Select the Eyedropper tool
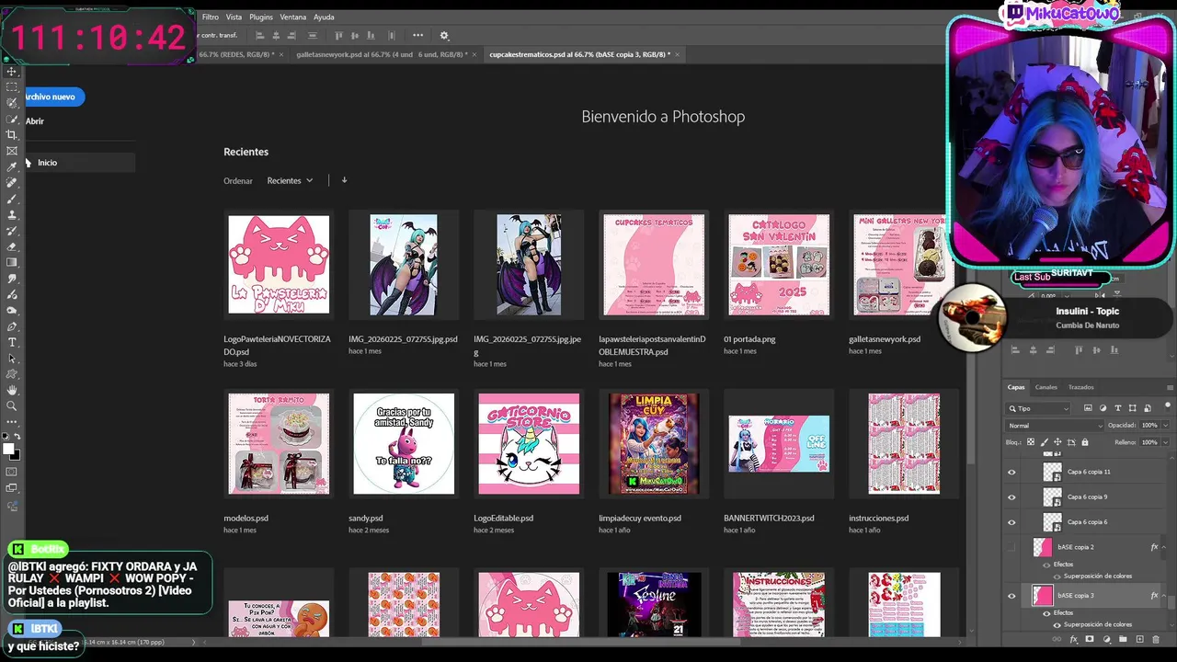The width and height of the screenshot is (1177, 662). pyautogui.click(x=12, y=167)
